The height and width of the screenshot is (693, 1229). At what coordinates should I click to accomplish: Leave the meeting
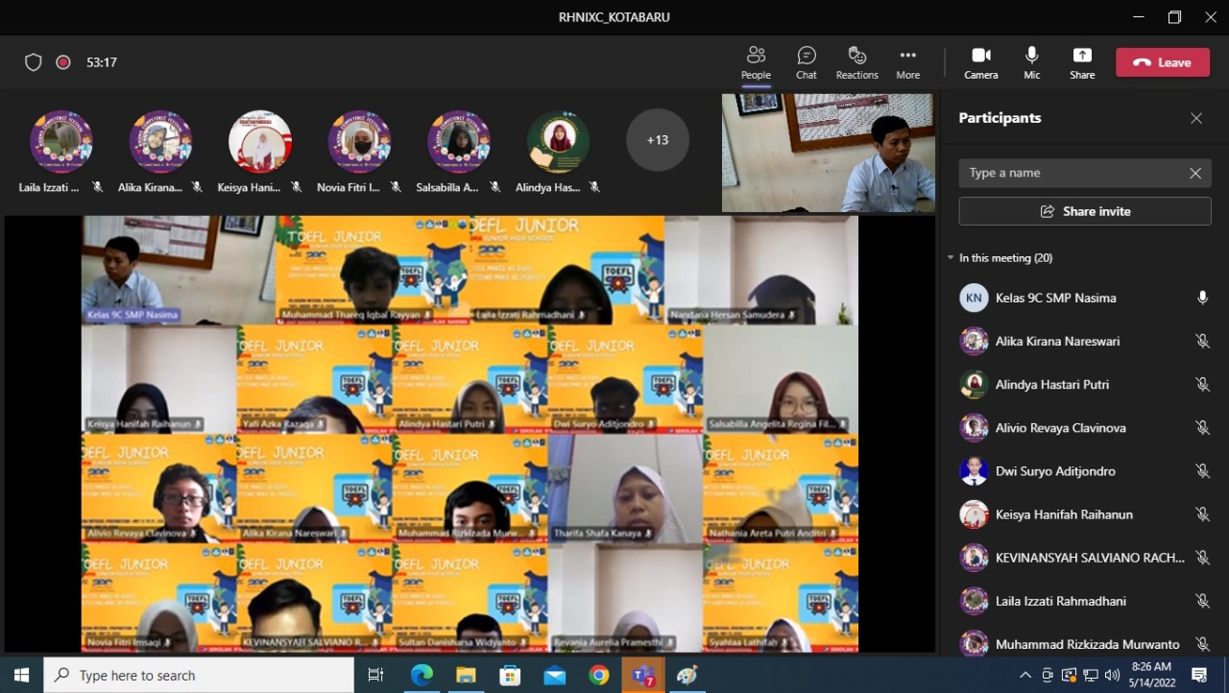pos(1162,62)
